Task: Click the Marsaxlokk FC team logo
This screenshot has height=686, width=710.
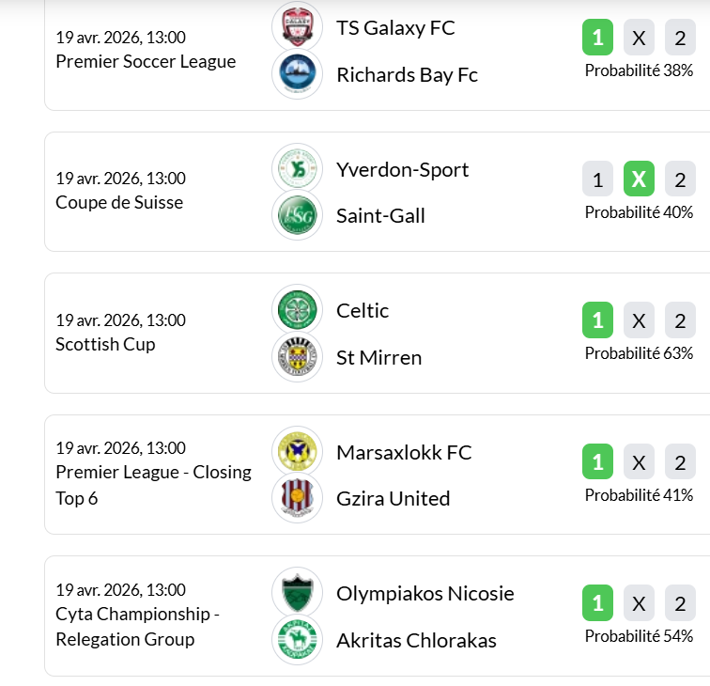Action: 297,452
